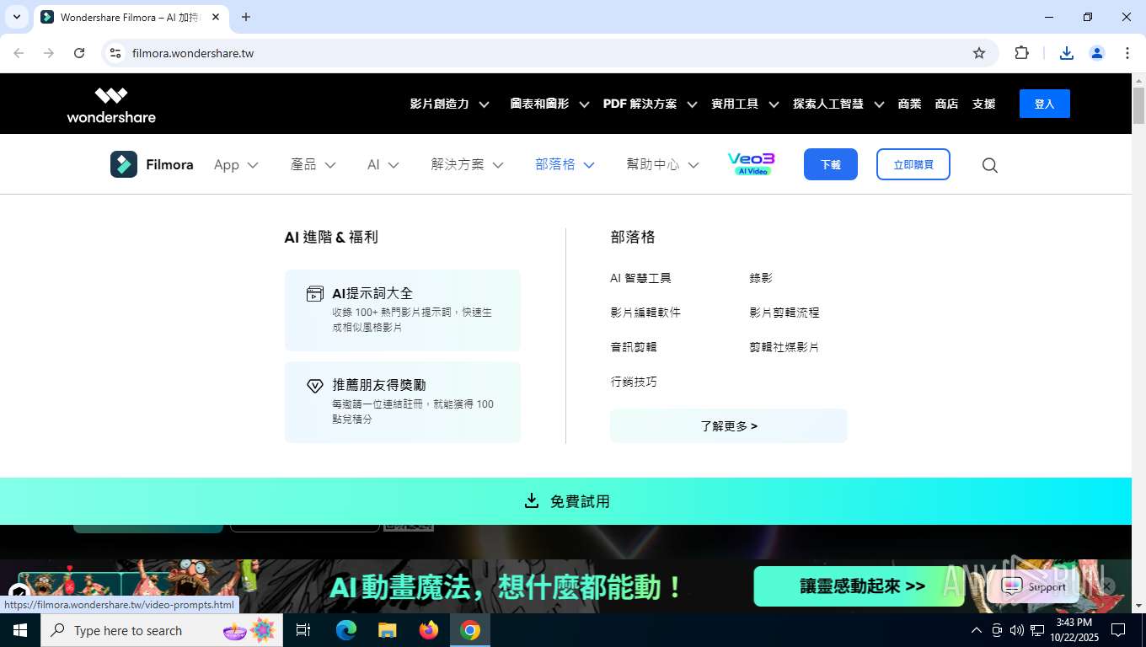
Task: Expand the 解決方案 dropdown
Action: tap(467, 164)
